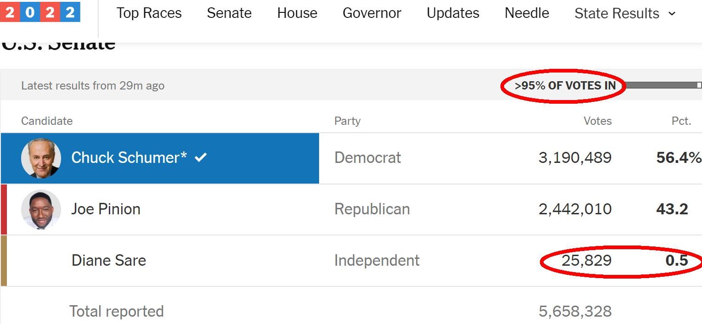Viewport: 702px width, 324px height.
Task: Click the Party column header
Action: (347, 121)
